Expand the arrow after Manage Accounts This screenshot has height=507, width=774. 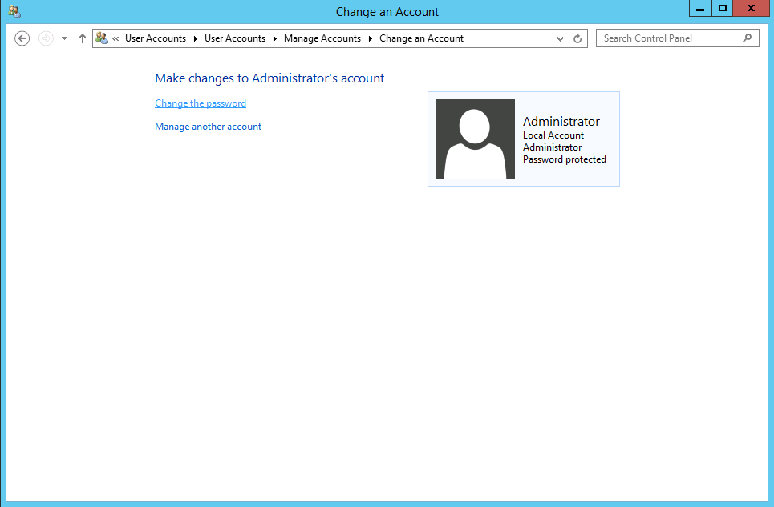(369, 39)
